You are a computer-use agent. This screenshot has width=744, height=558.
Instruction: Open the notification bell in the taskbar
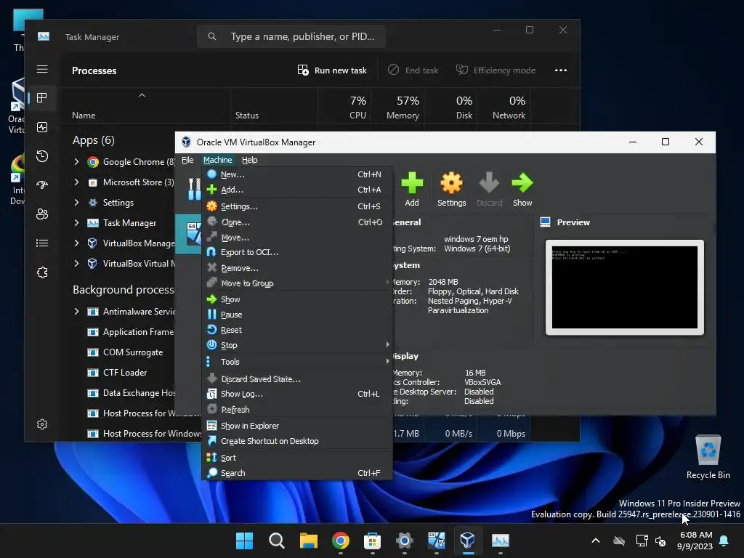[x=724, y=541]
